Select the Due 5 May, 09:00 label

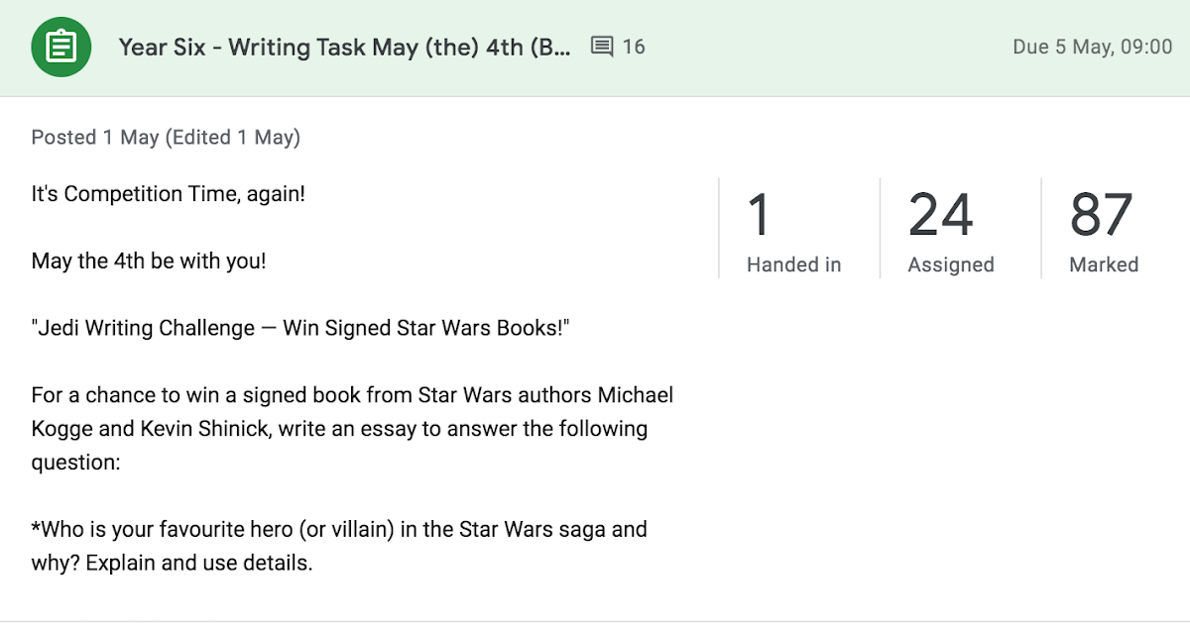click(x=1092, y=47)
